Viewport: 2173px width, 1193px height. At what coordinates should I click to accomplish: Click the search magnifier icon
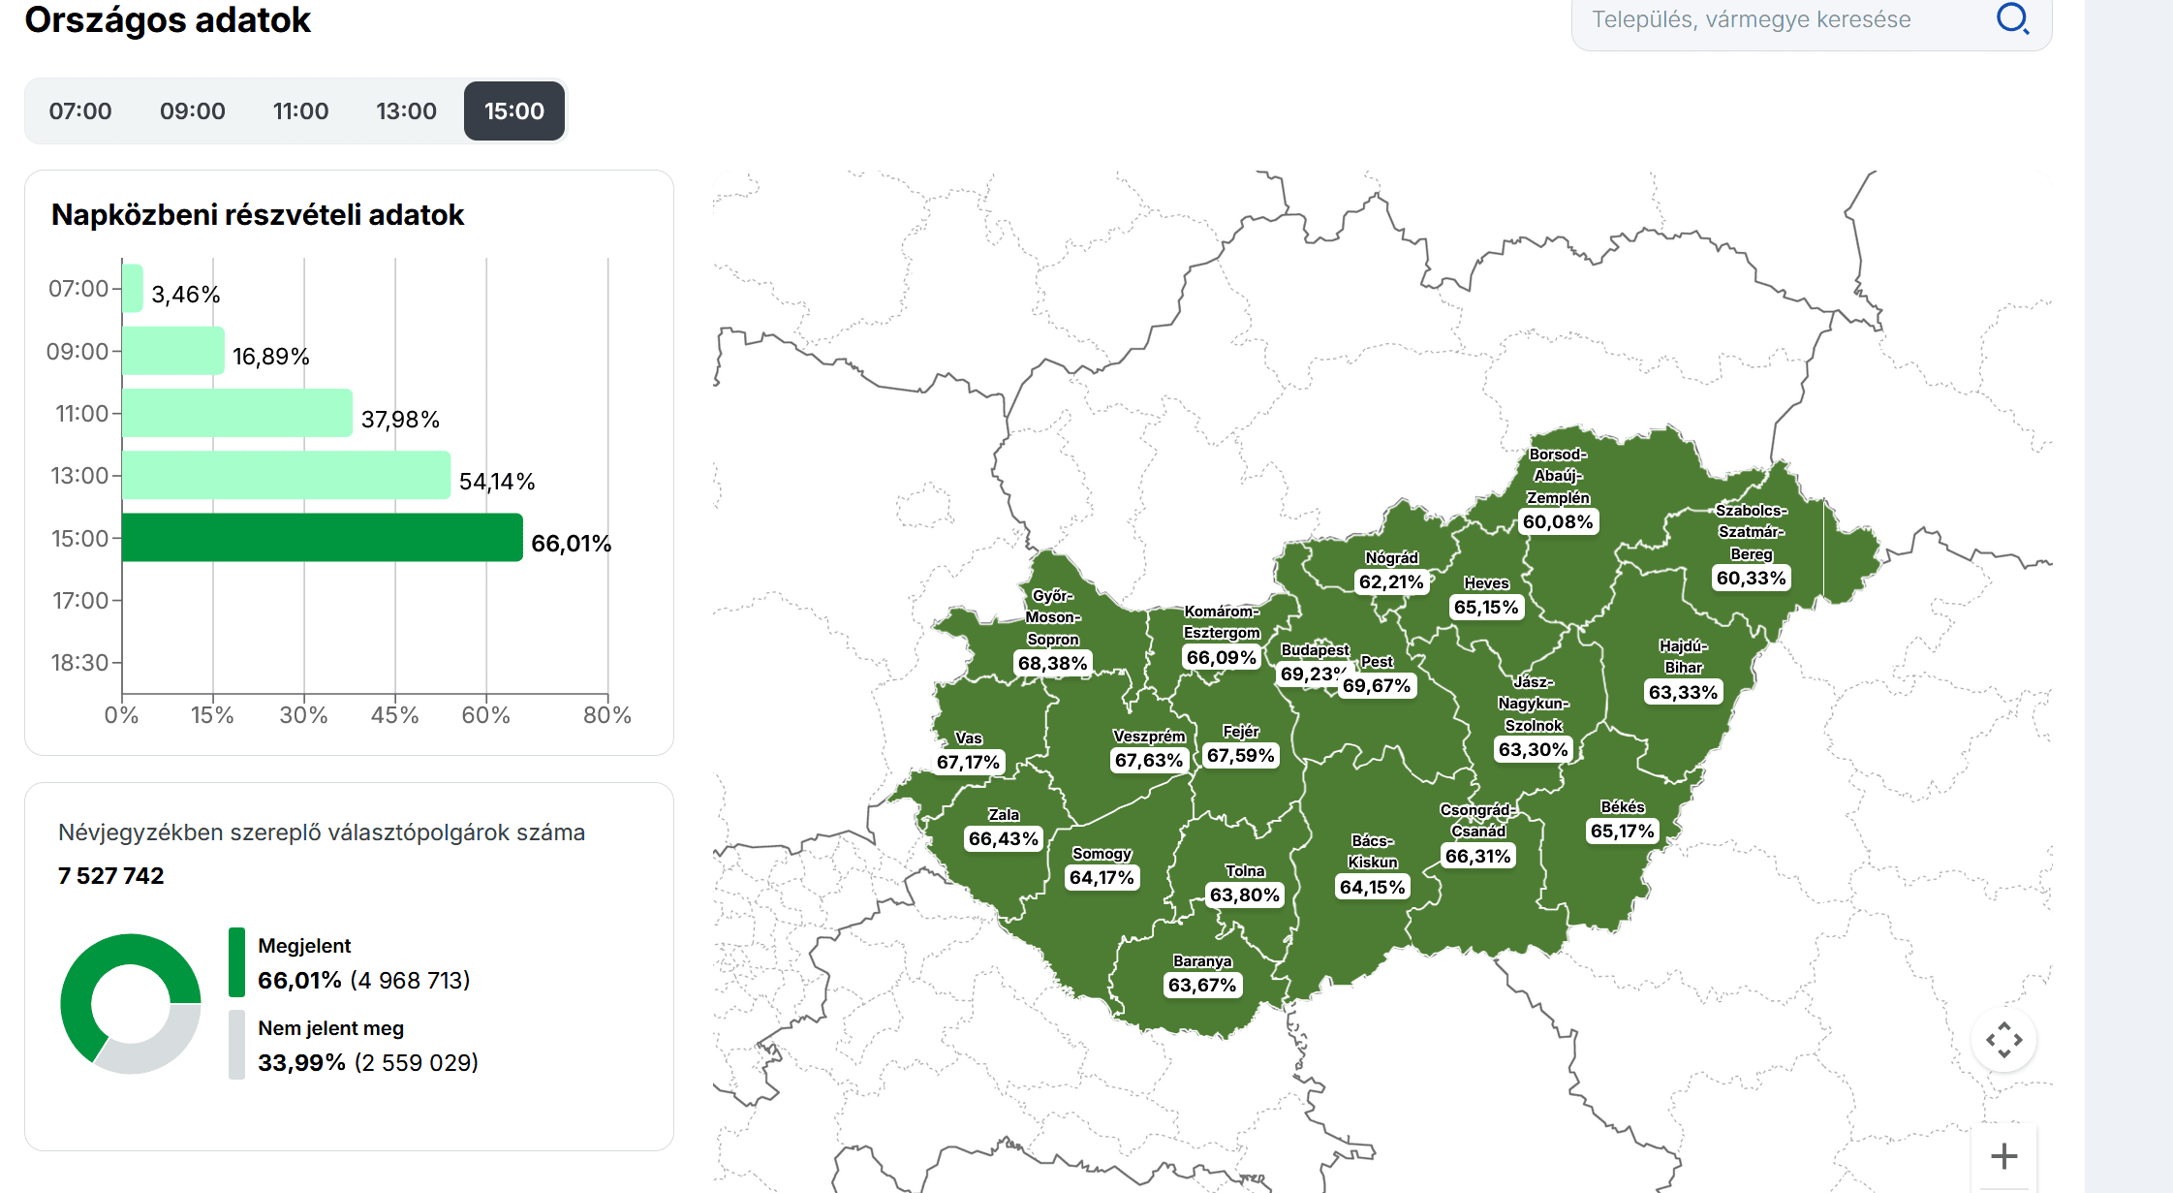(2012, 18)
